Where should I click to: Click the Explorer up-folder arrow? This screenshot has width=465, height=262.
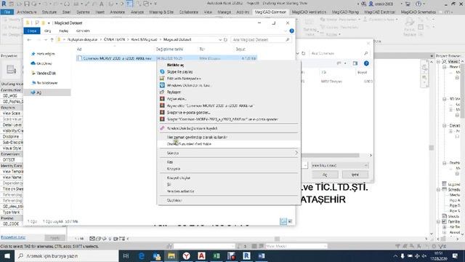[52, 39]
